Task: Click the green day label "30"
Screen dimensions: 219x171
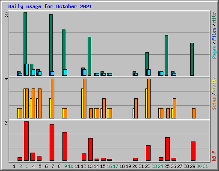Action: coord(199,166)
